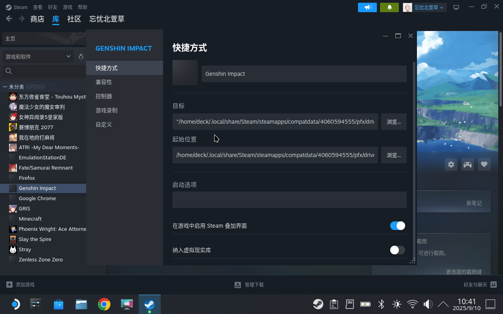Switch to the 游戏录制 settings tab
The width and height of the screenshot is (503, 314).
pos(125,110)
